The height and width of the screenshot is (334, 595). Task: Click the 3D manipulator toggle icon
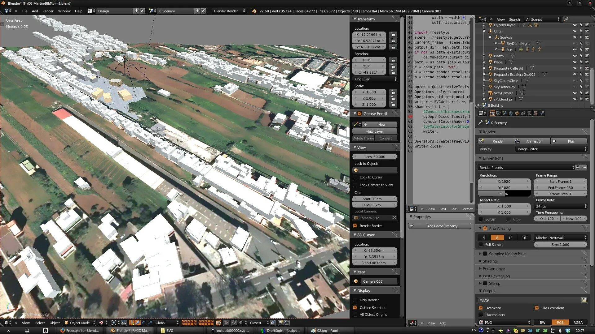tap(131, 323)
